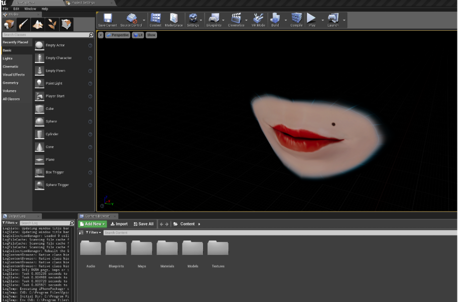This screenshot has height=302, width=458.
Task: Toggle the sources panel in Content Browser
Action: (81, 232)
